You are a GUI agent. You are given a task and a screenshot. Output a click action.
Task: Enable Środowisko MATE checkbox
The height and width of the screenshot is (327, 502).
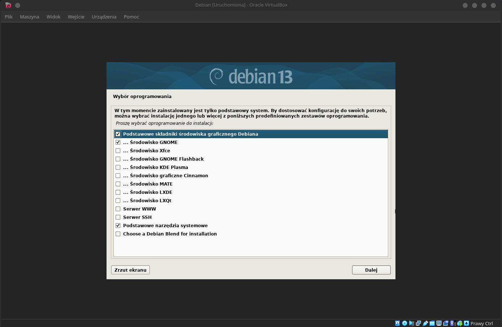118,184
